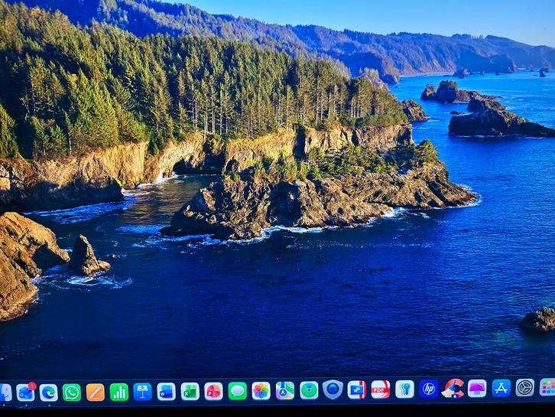Open Numbers spreadsheet app
555x417 pixels.
pyautogui.click(x=119, y=392)
